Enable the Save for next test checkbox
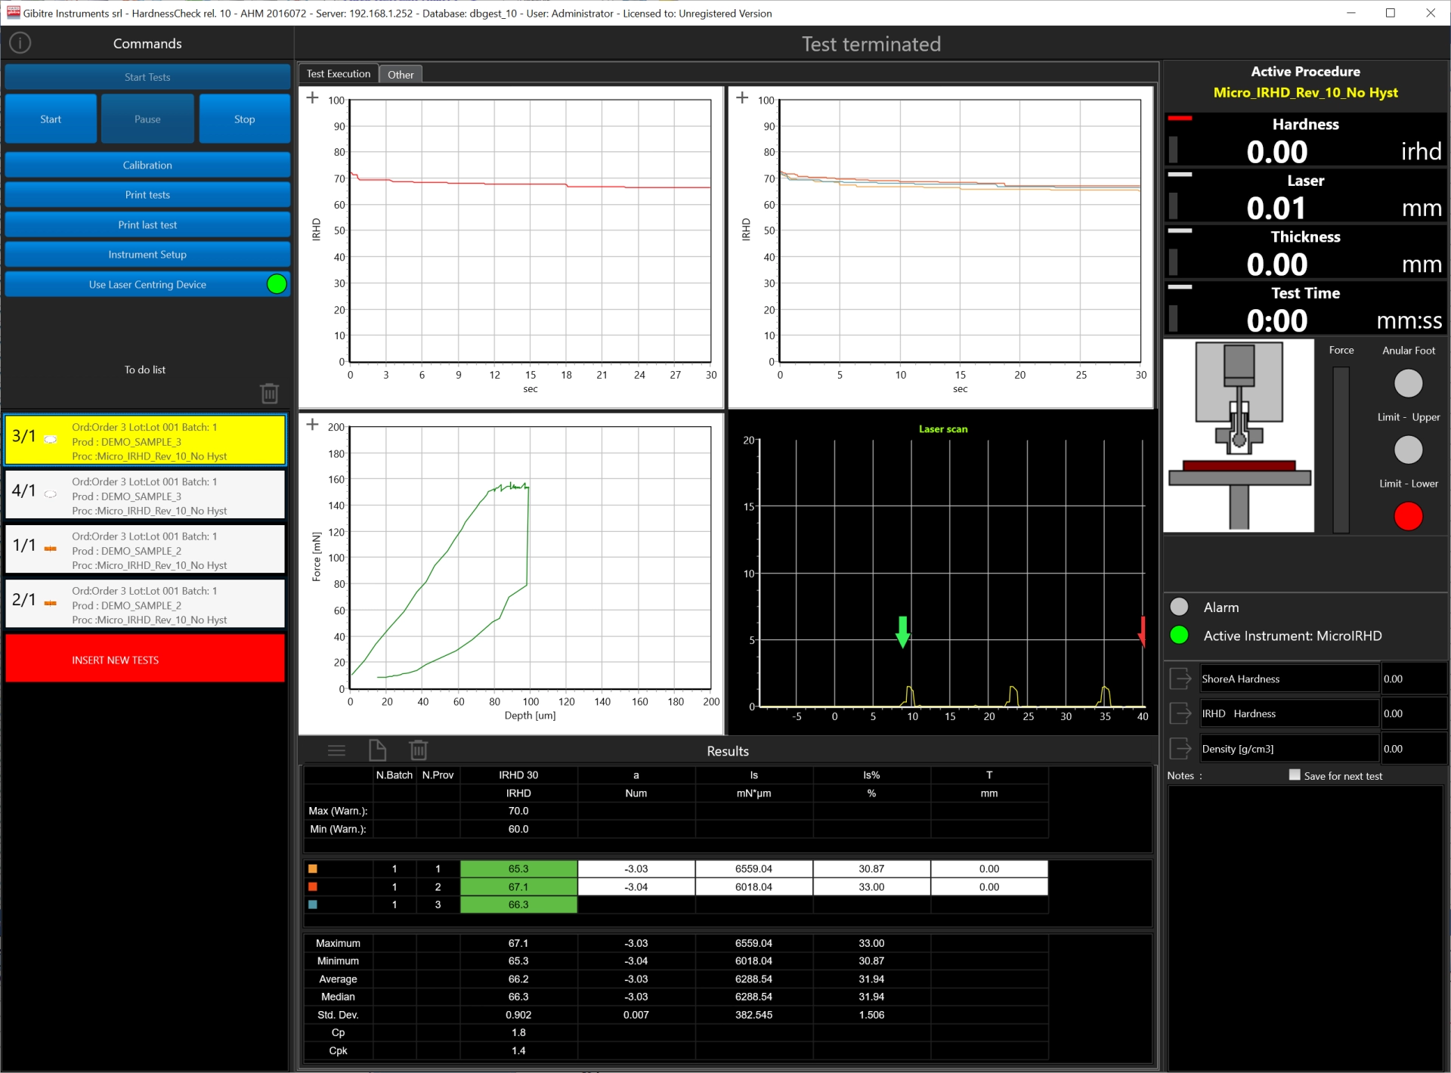The height and width of the screenshot is (1073, 1451). point(1294,775)
